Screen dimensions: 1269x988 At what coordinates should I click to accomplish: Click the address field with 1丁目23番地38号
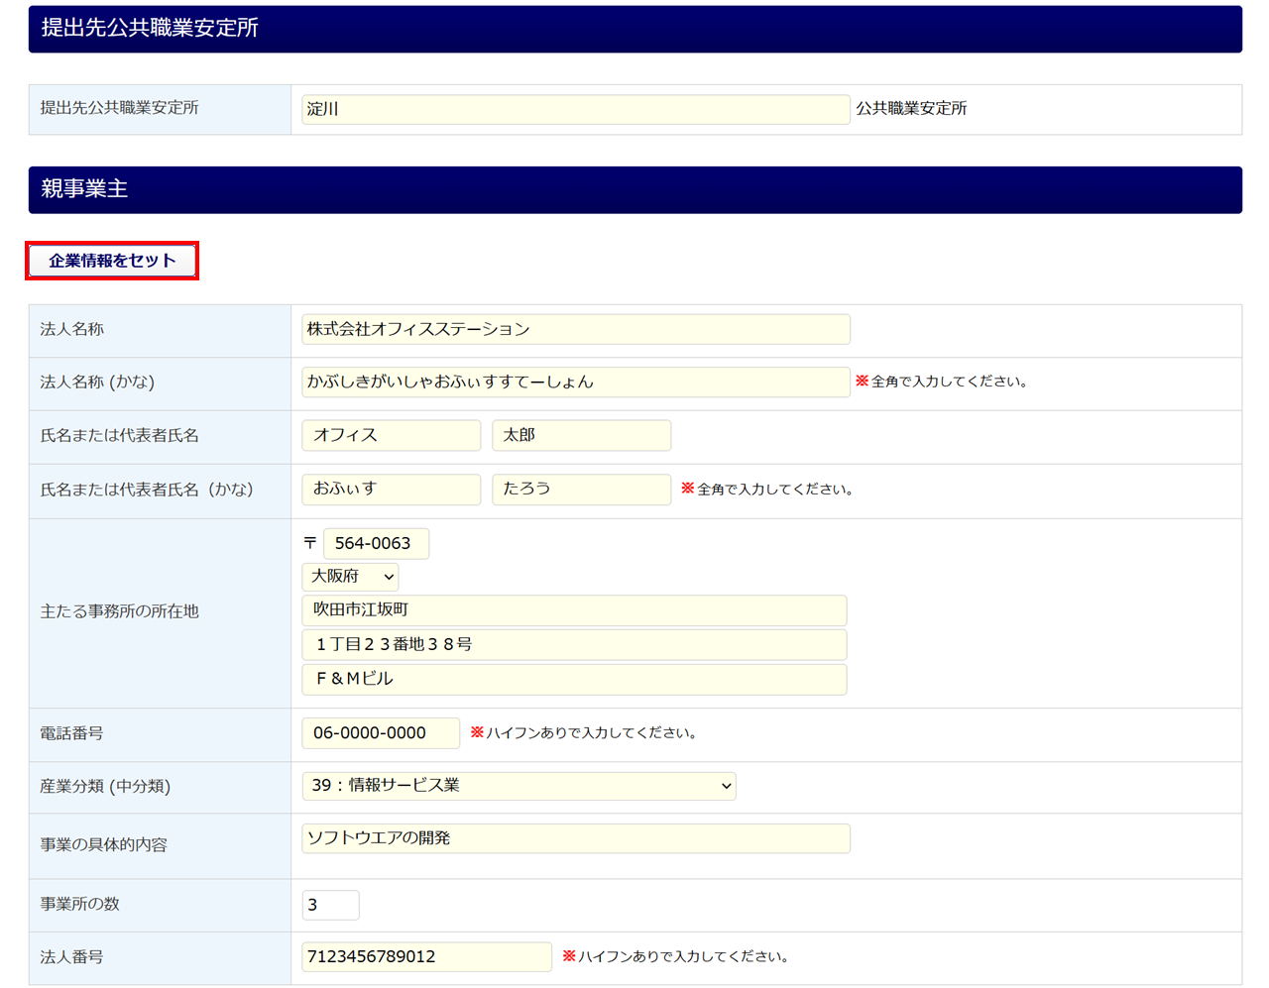pos(574,644)
